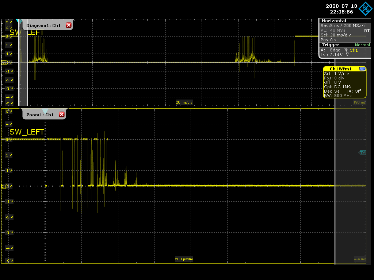The image size is (374, 280).
Task: Minimize the Ch1Wfm1 signal box
Action: pyautogui.click(x=362, y=69)
